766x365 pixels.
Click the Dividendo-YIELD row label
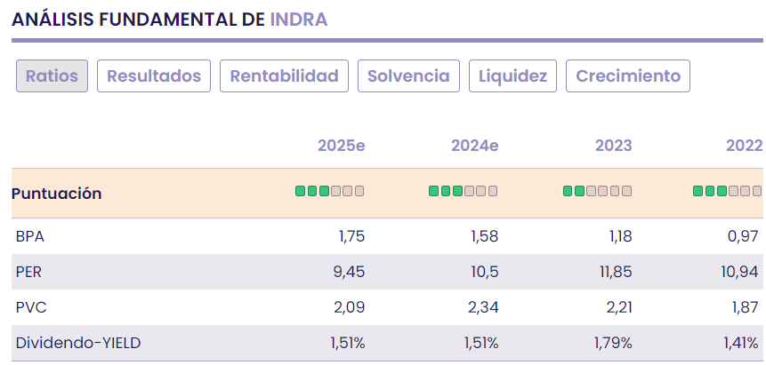[x=78, y=343]
